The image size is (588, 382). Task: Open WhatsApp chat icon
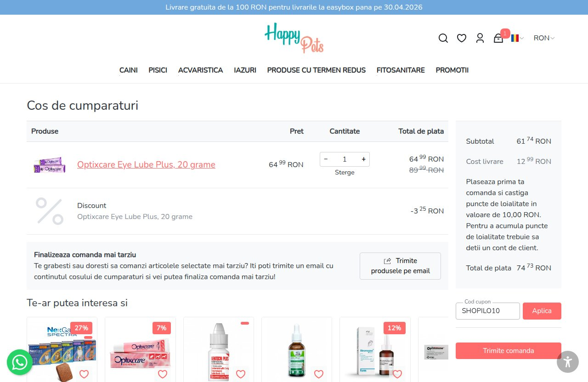(x=20, y=362)
